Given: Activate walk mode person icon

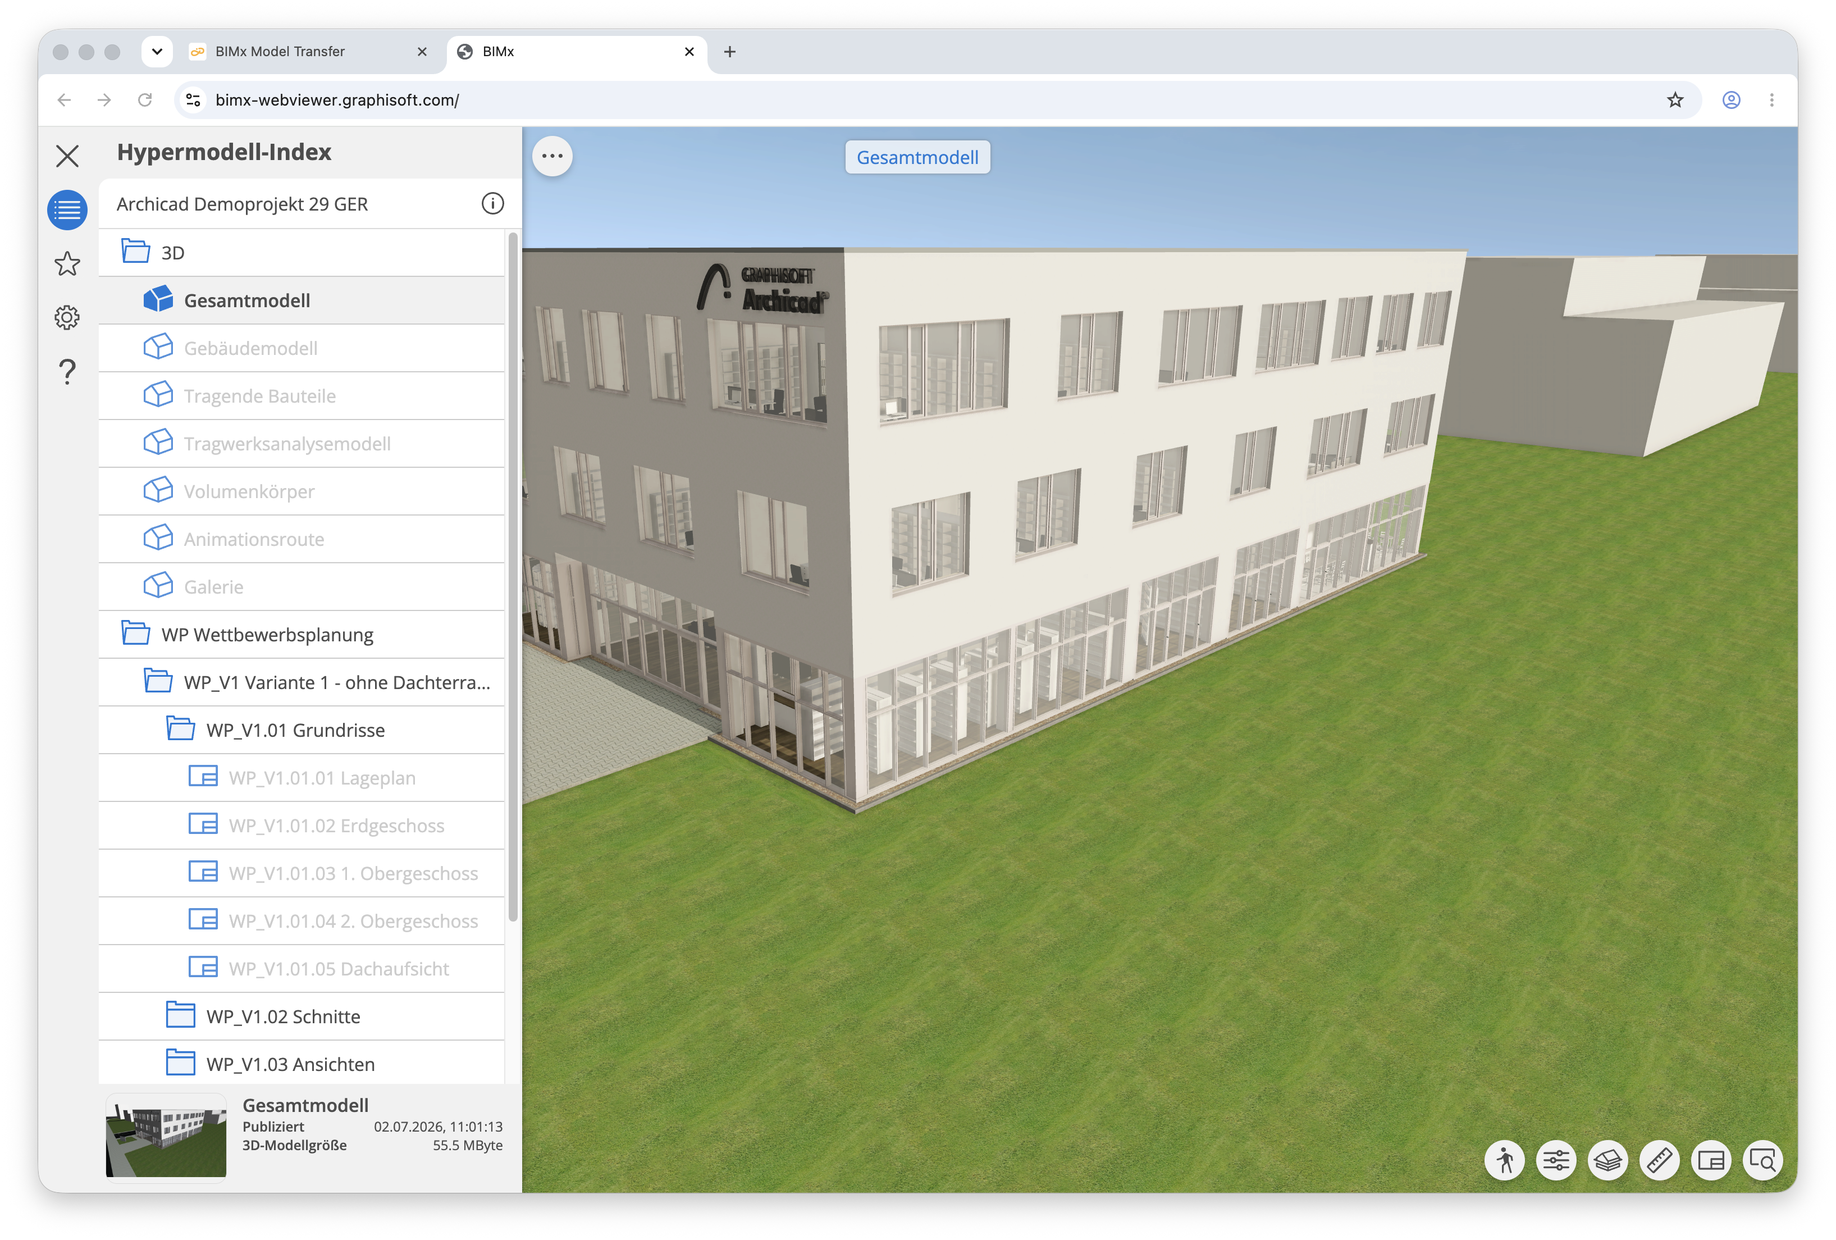Looking at the screenshot, I should 1504,1160.
